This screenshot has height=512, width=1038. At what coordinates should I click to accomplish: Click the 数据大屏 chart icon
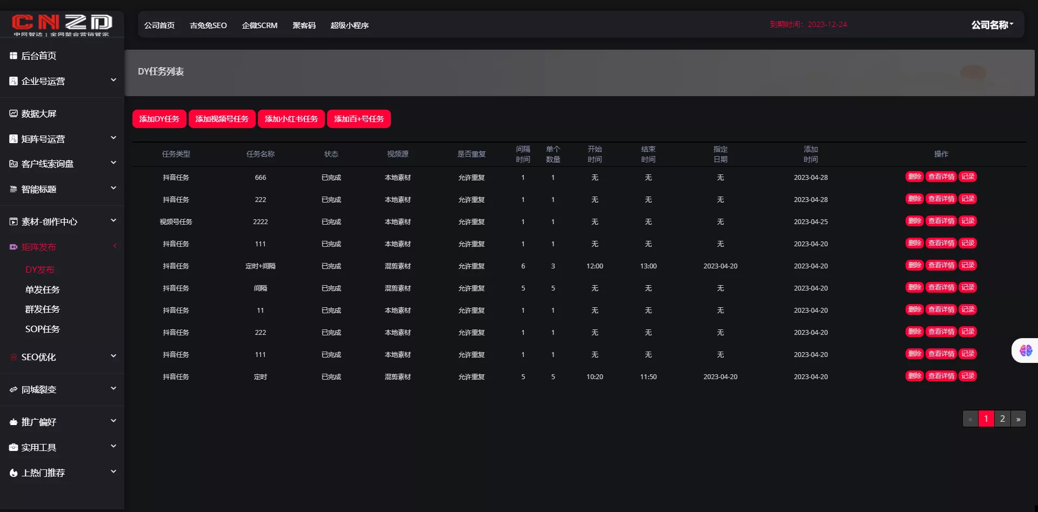(14, 113)
